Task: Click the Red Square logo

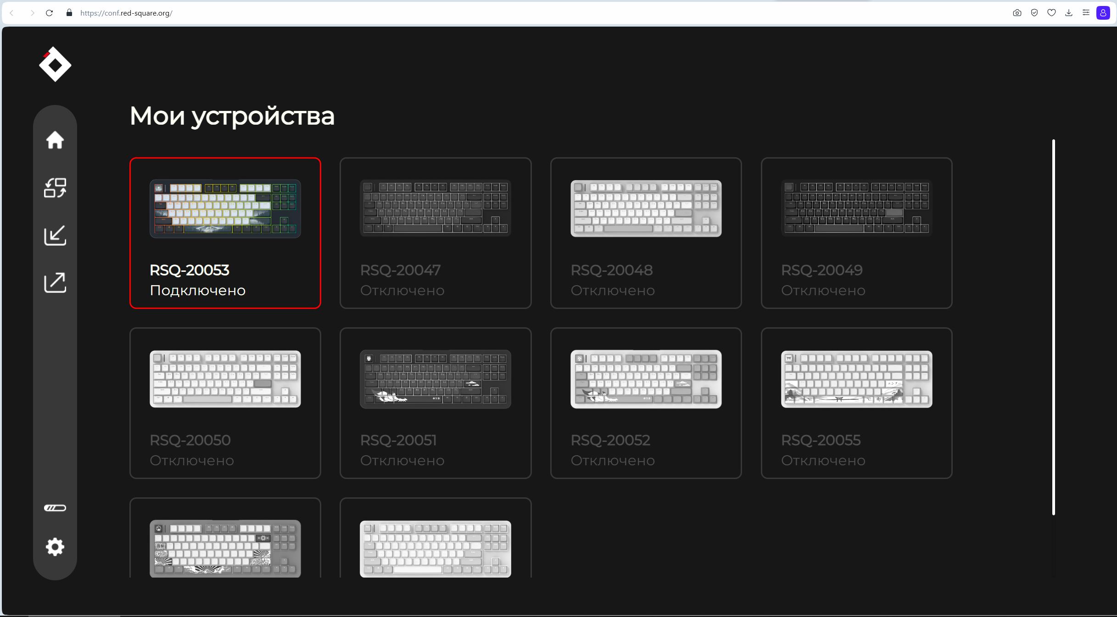Action: 55,65
